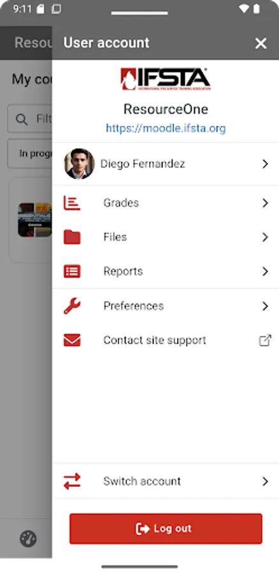279x575 pixels.
Task: Open the Preferences wrench icon
Action: point(72,306)
